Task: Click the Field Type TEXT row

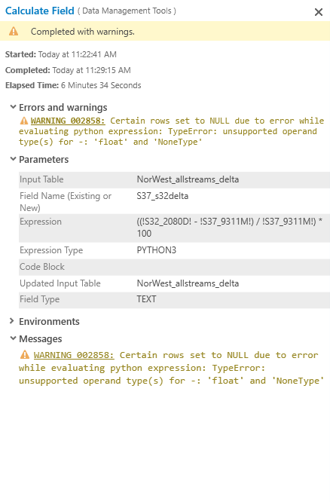Action: click(174, 299)
